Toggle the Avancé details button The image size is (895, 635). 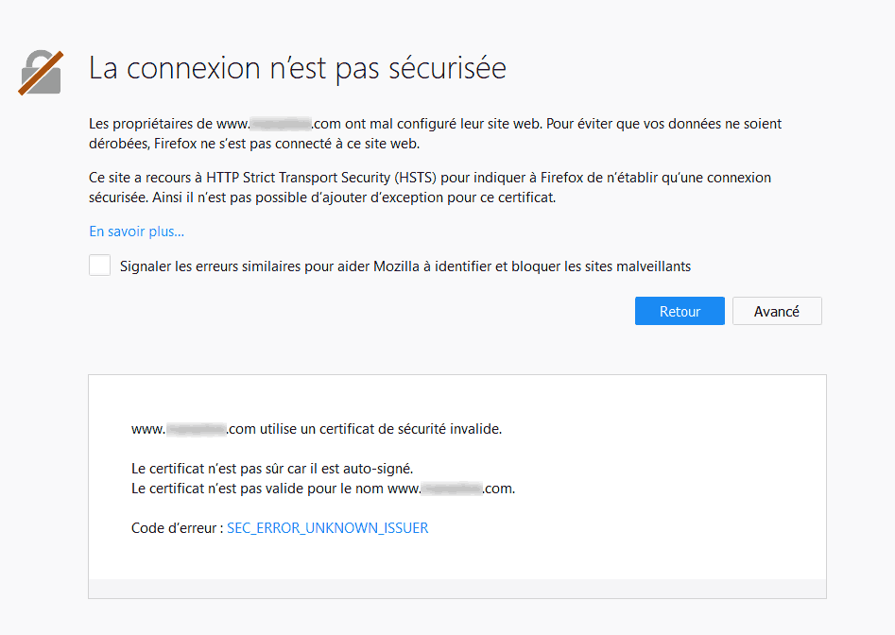click(776, 312)
